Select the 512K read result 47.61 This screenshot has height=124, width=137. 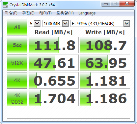pyautogui.click(x=54, y=63)
